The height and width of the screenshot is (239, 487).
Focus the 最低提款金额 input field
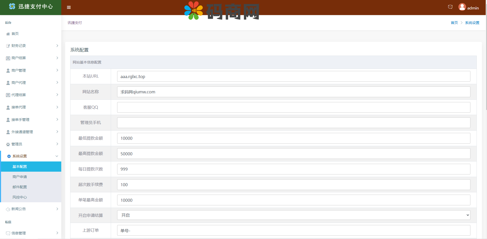point(294,138)
